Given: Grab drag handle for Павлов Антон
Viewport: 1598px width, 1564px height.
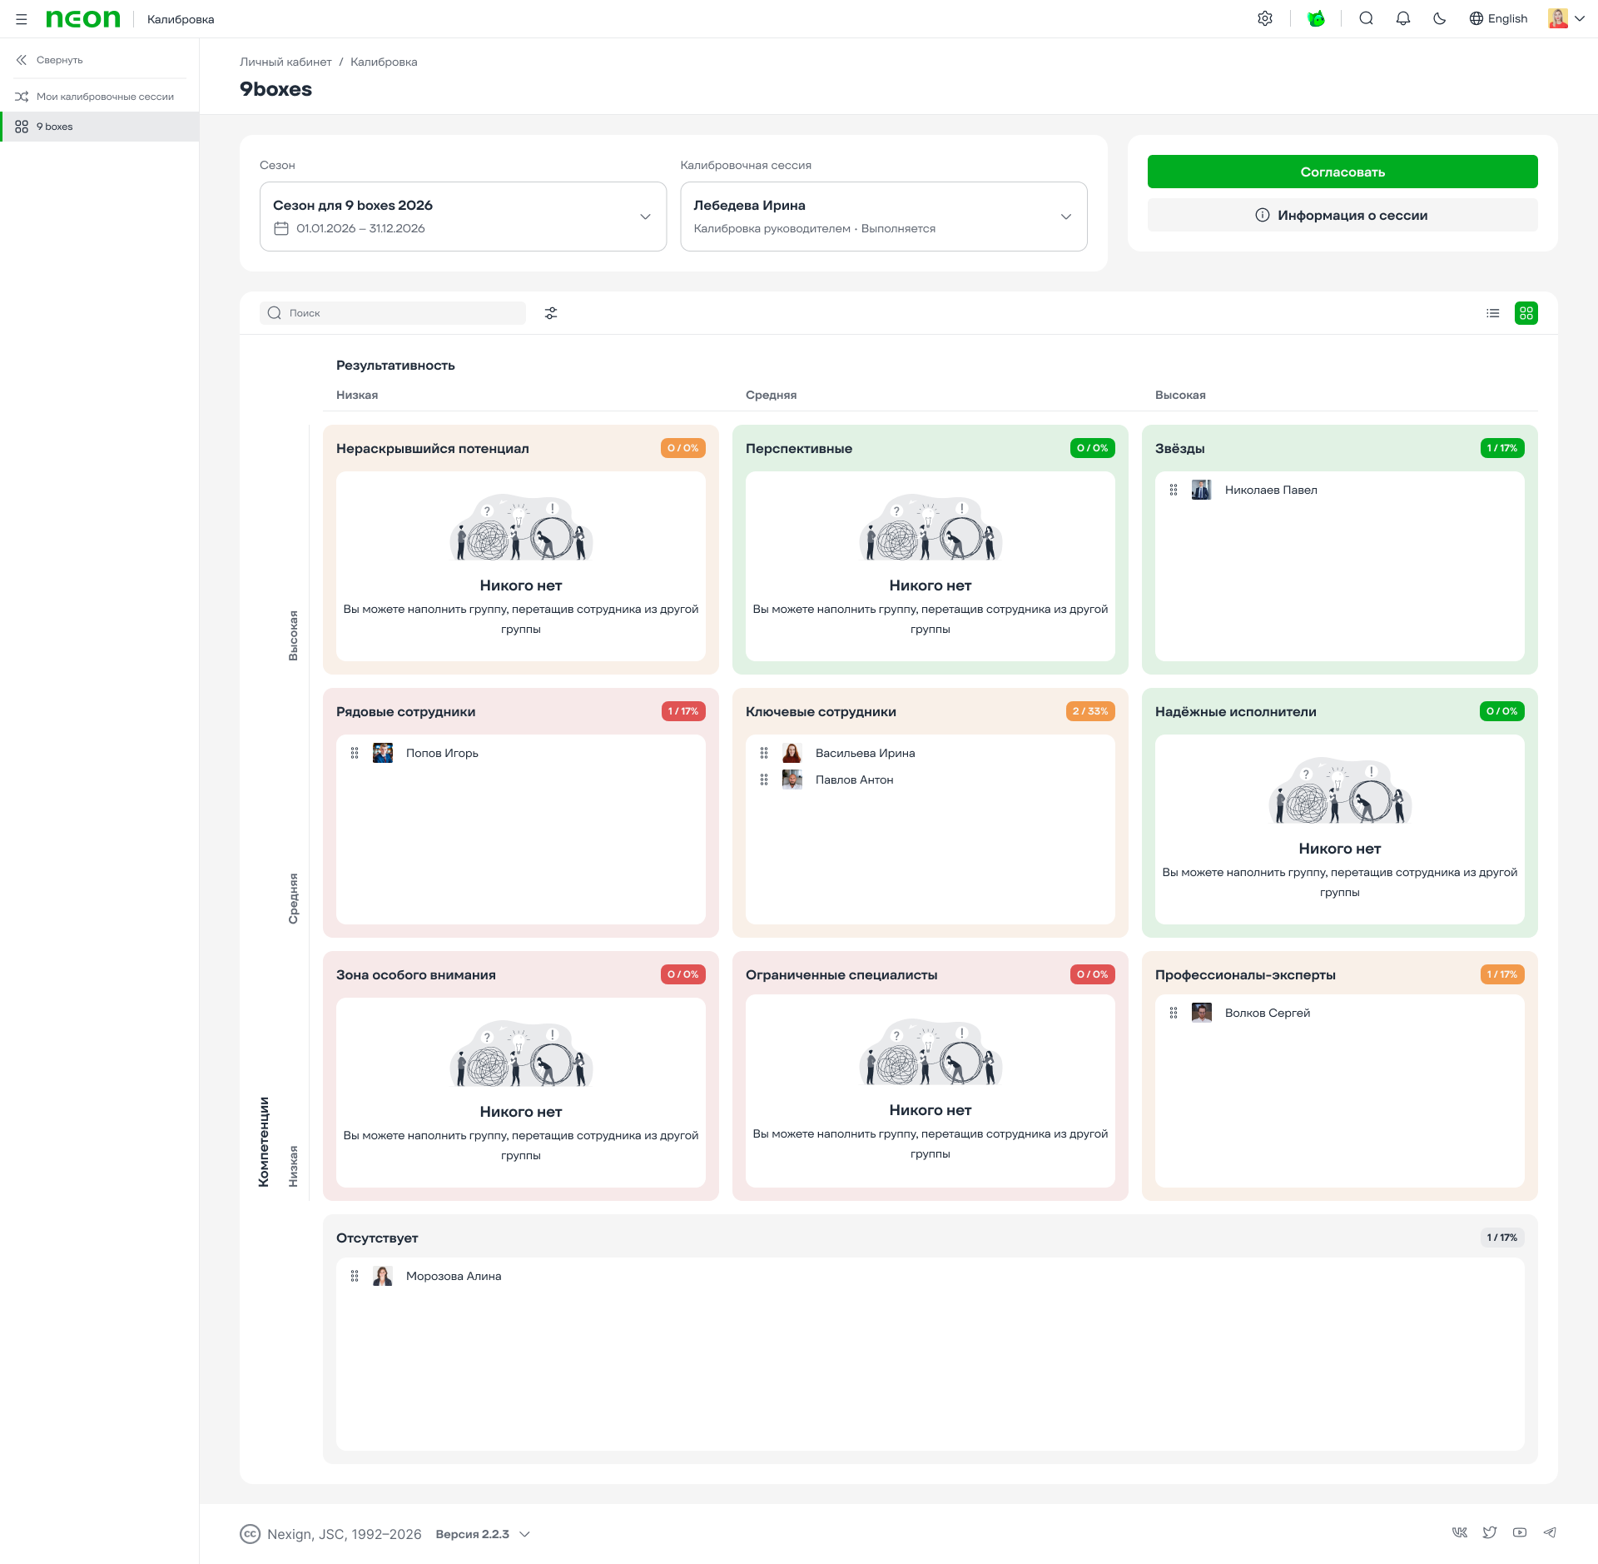Looking at the screenshot, I should [x=764, y=780].
